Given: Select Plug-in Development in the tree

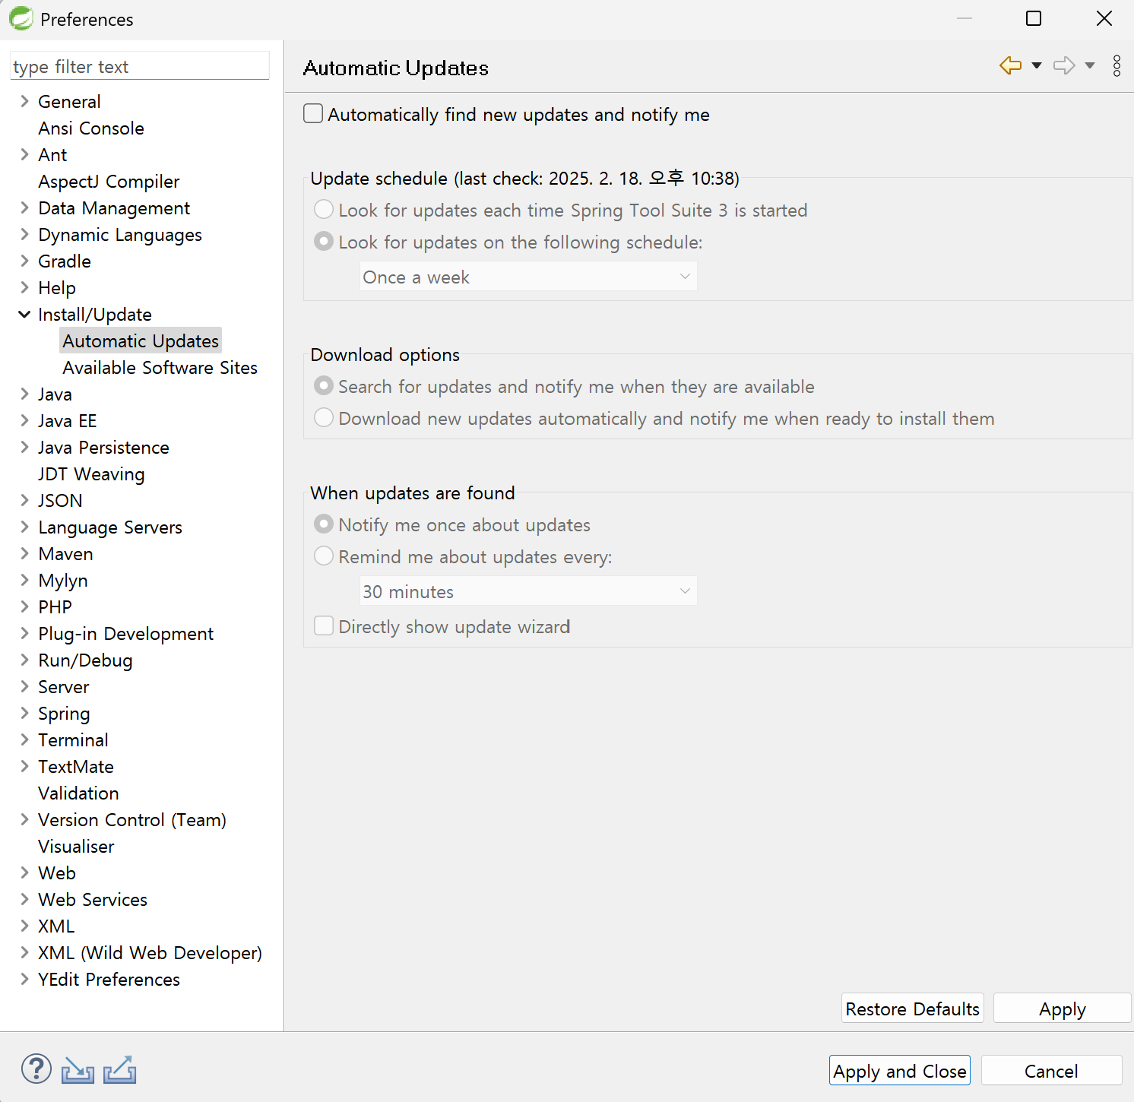Looking at the screenshot, I should coord(125,633).
